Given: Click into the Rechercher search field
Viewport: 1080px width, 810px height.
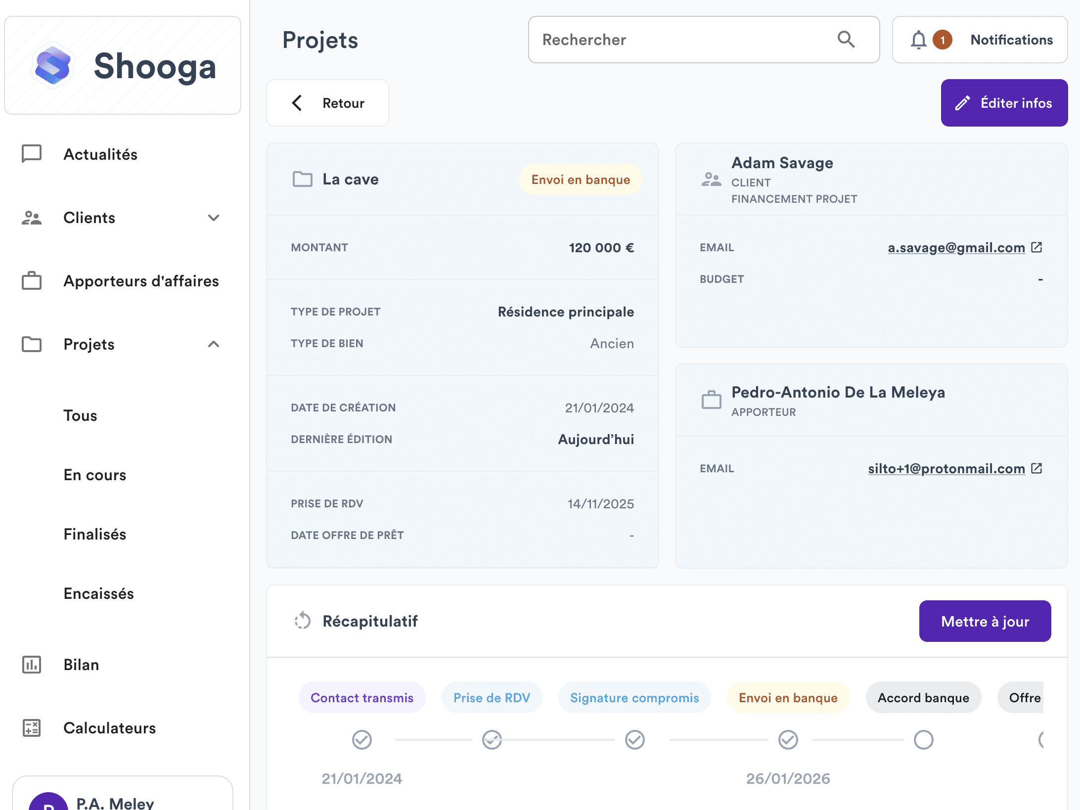Looking at the screenshot, I should click(682, 40).
